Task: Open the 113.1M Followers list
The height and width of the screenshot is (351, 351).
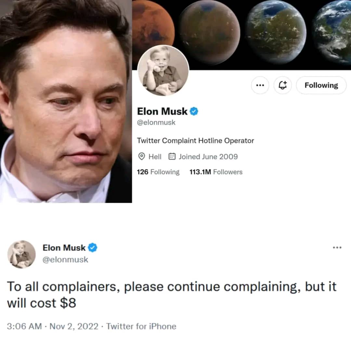Action: click(216, 172)
